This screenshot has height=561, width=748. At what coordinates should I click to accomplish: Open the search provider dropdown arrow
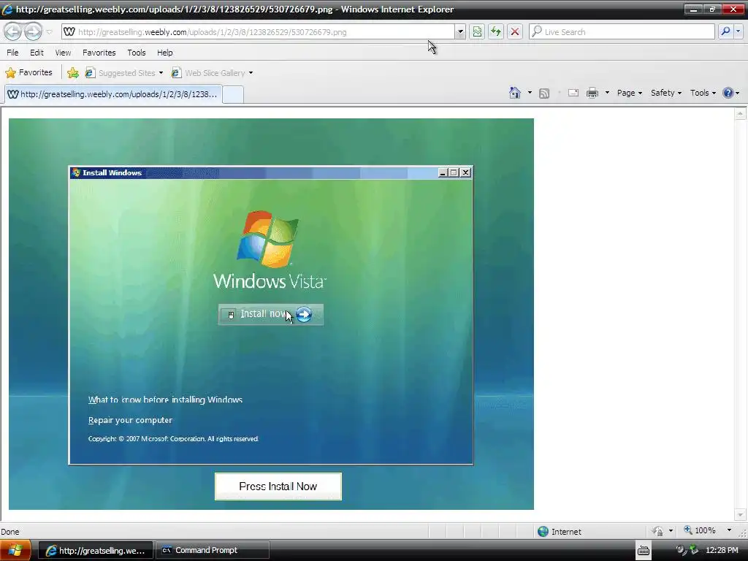click(738, 32)
